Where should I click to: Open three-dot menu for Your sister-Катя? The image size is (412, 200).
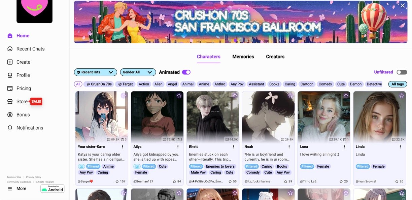(123, 147)
